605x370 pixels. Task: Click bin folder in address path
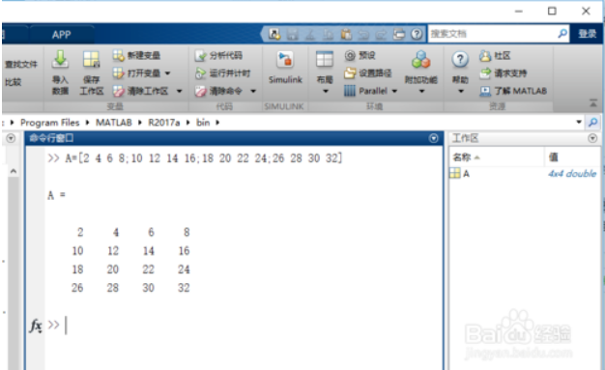tap(203, 123)
